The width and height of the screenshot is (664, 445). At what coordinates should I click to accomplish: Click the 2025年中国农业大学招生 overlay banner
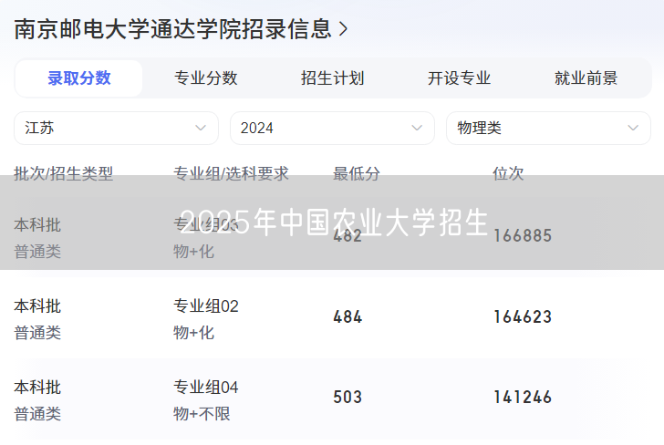click(334, 222)
